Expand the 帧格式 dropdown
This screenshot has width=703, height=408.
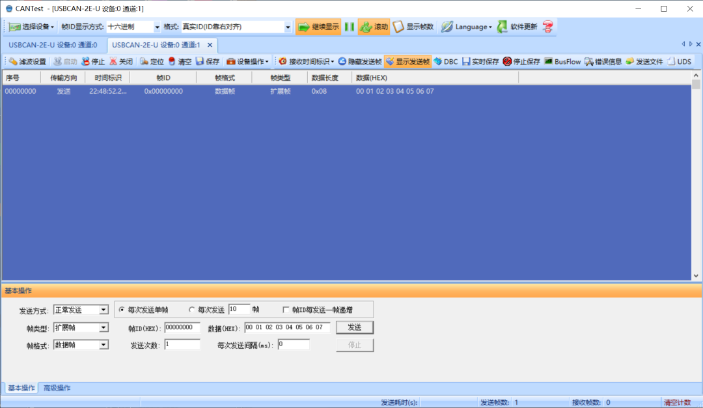coord(103,345)
